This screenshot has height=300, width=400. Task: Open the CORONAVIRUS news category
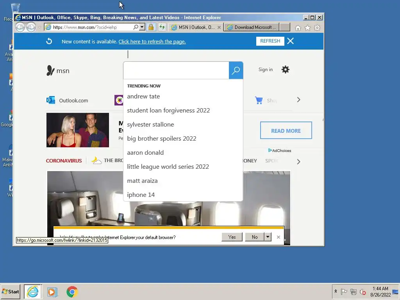(64, 161)
